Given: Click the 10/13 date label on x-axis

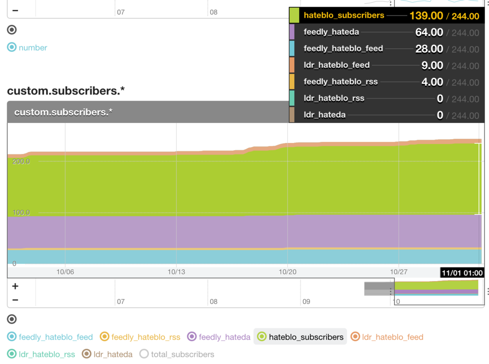Looking at the screenshot, I should (176, 272).
